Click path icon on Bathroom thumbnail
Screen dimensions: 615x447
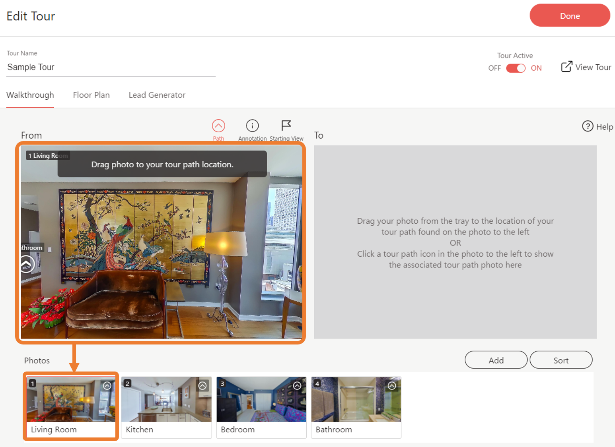[x=392, y=385]
